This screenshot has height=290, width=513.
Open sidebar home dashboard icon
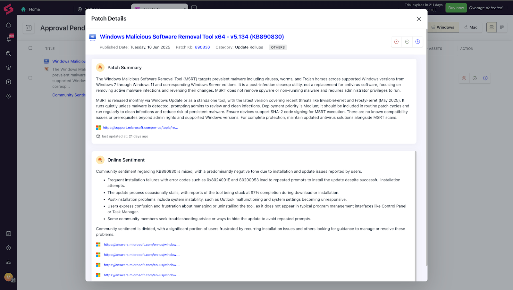pyautogui.click(x=9, y=25)
